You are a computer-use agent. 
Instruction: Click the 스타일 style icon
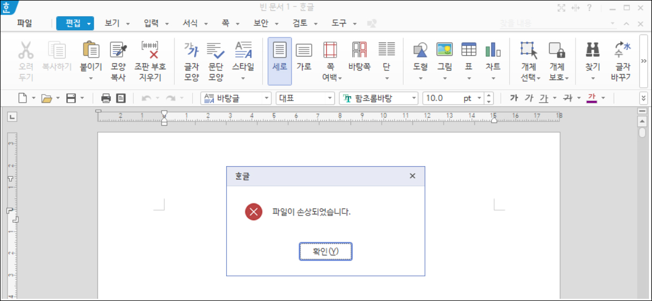(x=243, y=50)
